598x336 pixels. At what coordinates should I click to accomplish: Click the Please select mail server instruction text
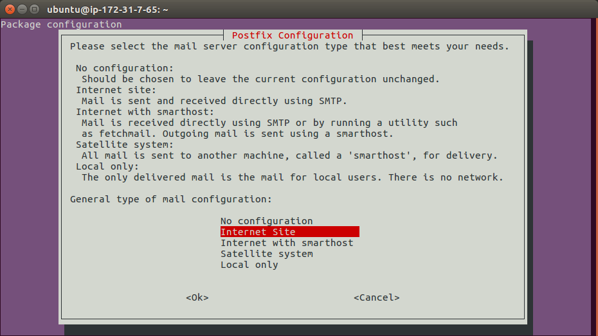[x=289, y=46]
